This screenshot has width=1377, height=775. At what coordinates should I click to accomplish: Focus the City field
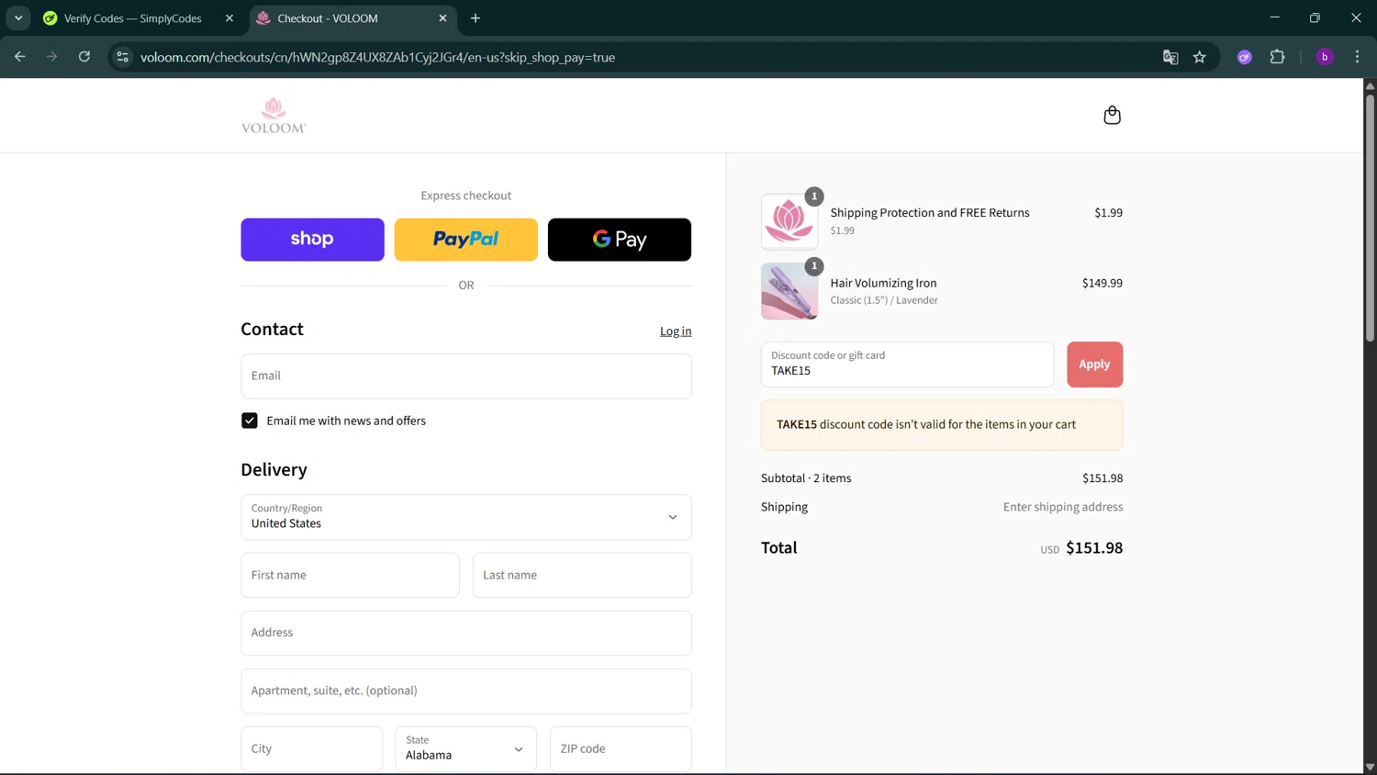(x=312, y=748)
